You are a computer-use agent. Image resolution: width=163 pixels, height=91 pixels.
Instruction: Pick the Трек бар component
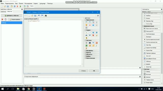(x=152, y=45)
